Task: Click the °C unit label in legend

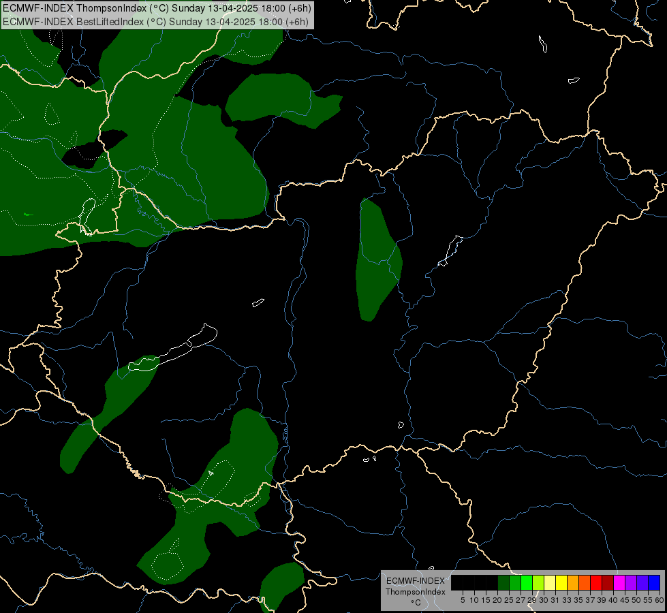Action: pos(416,603)
